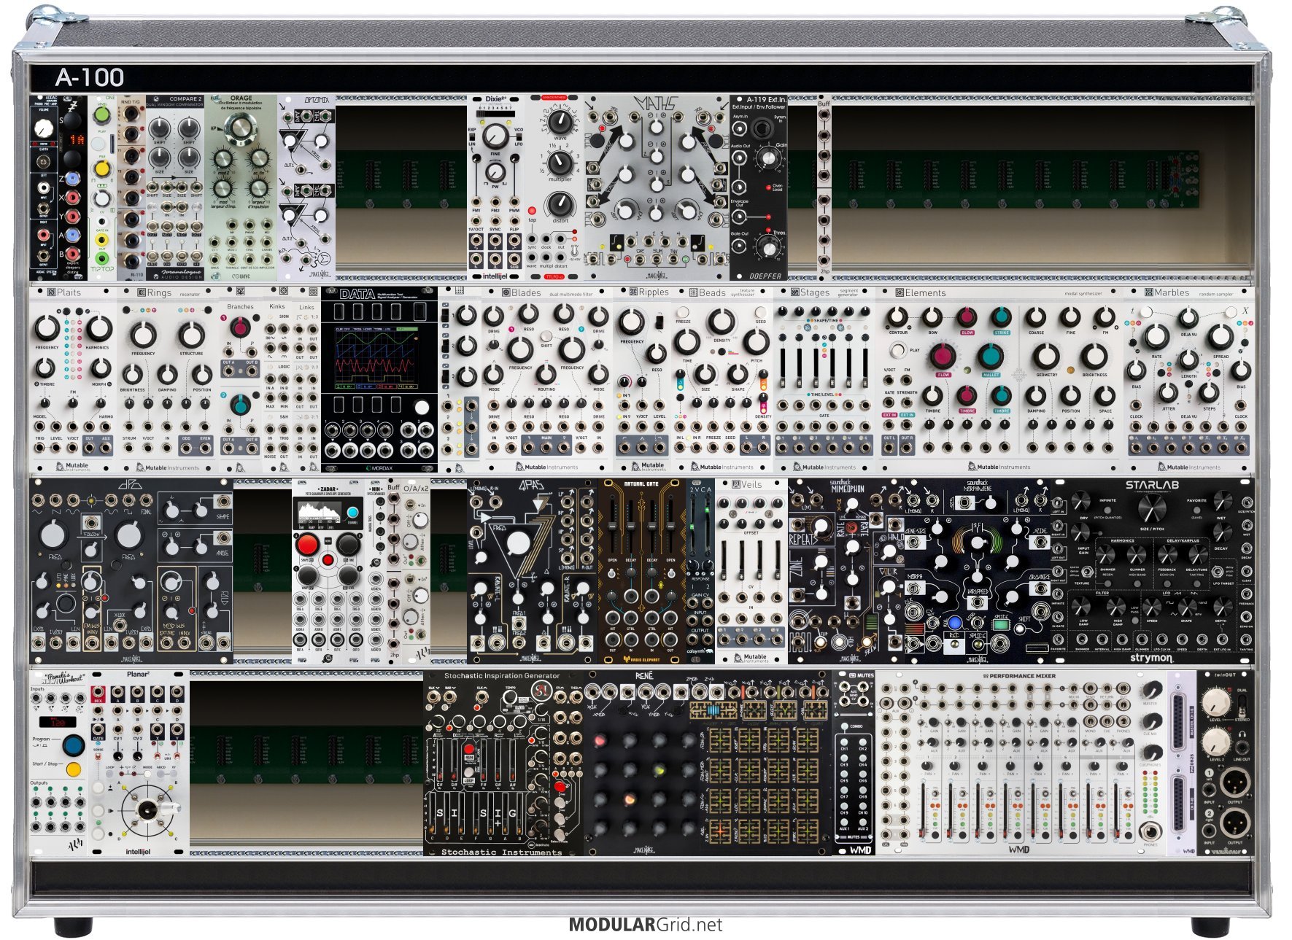Open the MODULARGrid.net link

646,925
